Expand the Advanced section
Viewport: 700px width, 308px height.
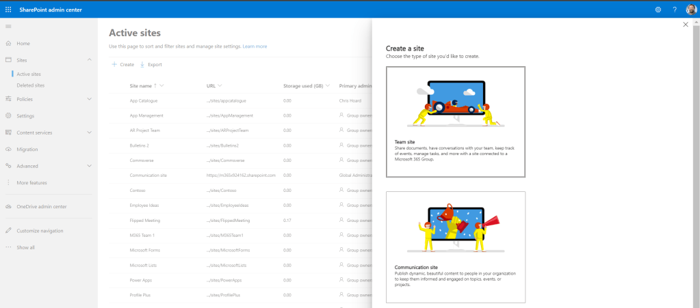90,165
